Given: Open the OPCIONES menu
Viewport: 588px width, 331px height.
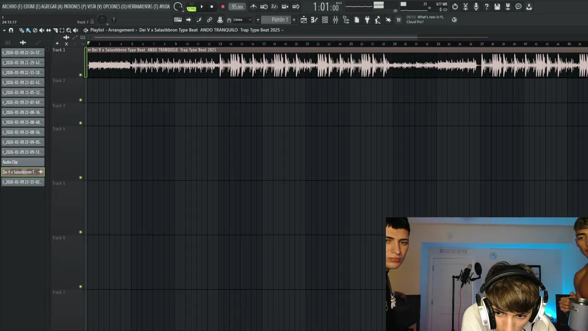Looking at the screenshot, I should [115, 6].
